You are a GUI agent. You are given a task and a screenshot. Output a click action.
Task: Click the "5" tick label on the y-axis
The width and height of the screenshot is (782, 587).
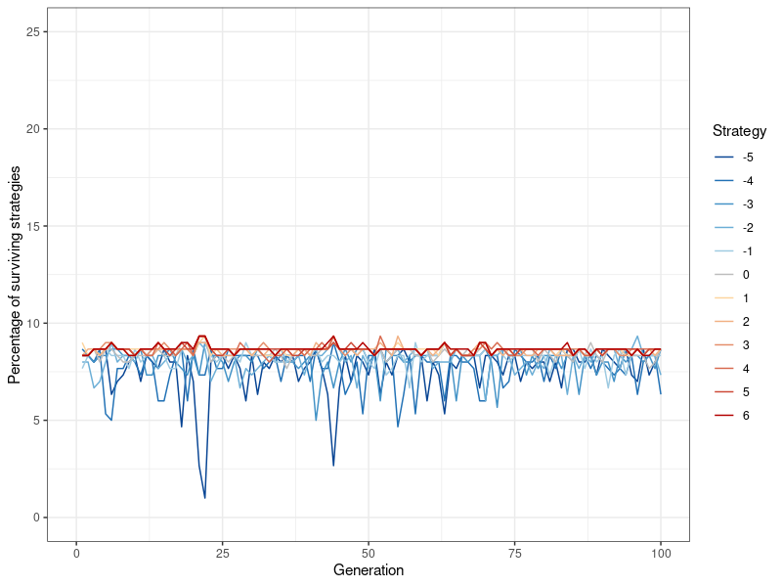tap(36, 421)
